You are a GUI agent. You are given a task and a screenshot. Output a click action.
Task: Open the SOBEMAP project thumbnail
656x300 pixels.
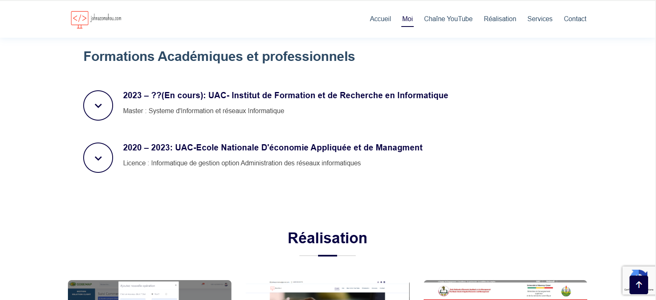click(x=150, y=290)
